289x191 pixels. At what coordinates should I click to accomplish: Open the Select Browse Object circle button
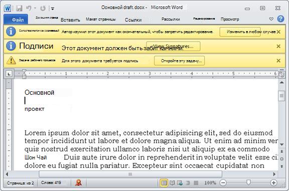[281, 159]
